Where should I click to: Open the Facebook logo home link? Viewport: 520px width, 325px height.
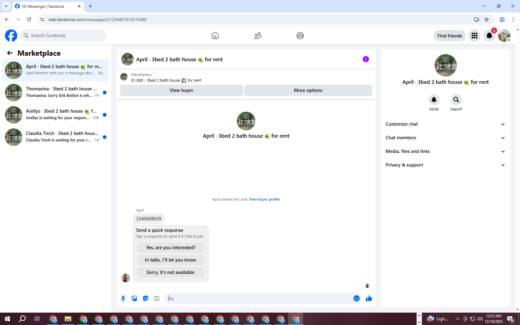11,36
